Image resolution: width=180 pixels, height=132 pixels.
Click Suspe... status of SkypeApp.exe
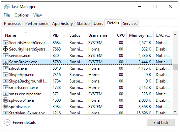pyautogui.click(x=76, y=75)
